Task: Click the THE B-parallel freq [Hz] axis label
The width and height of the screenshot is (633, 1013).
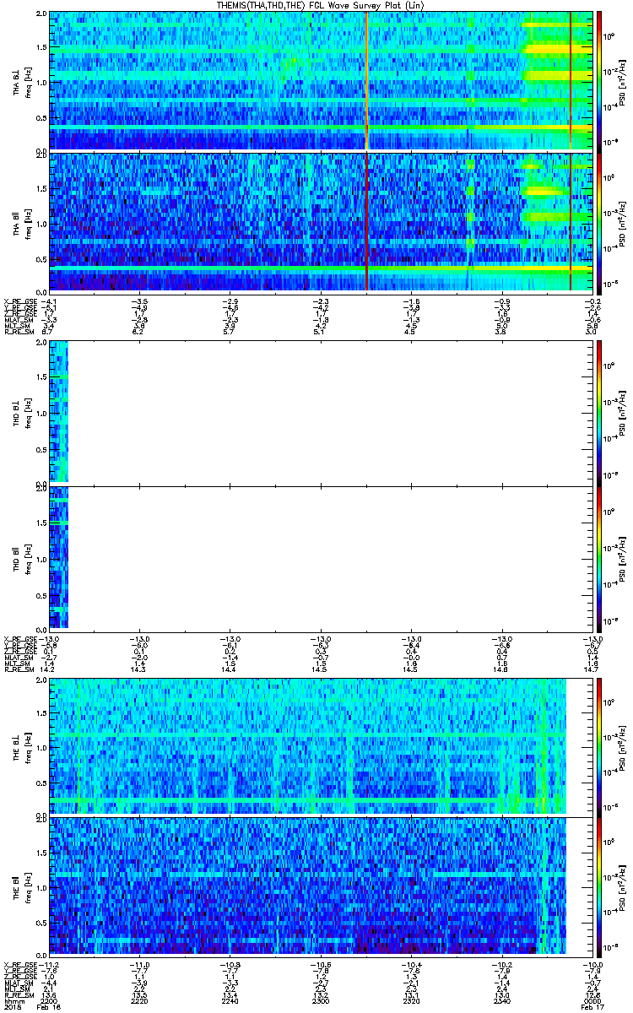Action: tap(28, 889)
